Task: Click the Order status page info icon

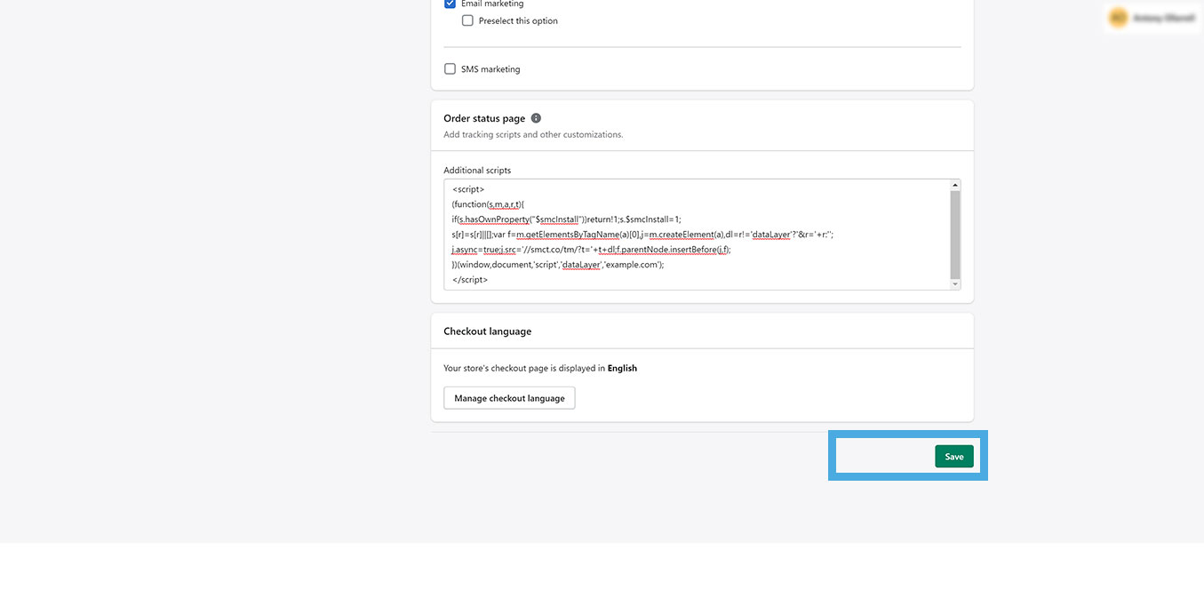Action: point(536,118)
